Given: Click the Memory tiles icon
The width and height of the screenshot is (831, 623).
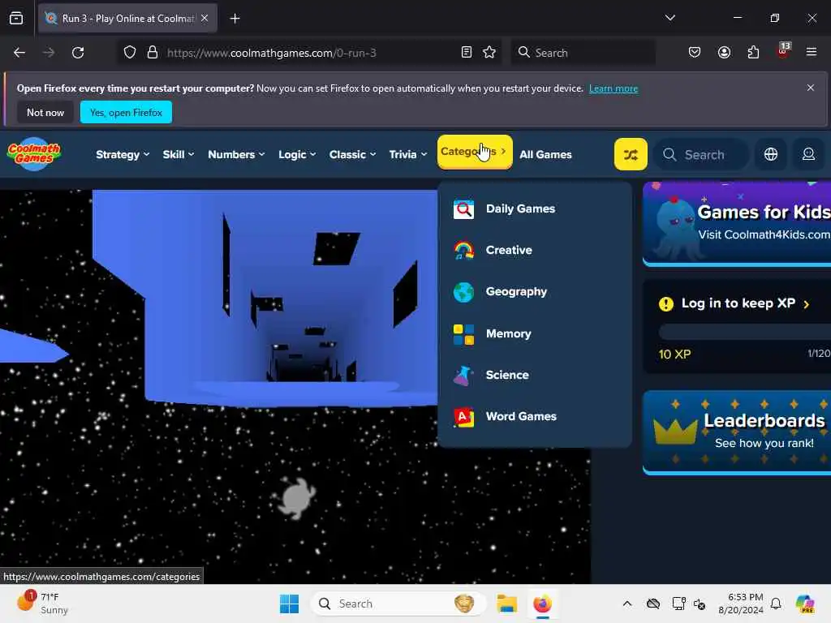Looking at the screenshot, I should (x=463, y=334).
